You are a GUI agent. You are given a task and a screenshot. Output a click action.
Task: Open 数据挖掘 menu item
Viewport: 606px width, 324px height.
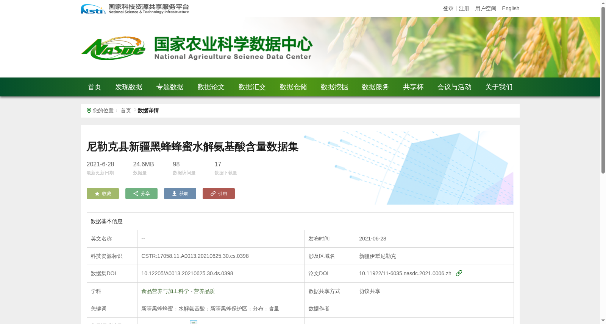[x=334, y=87]
